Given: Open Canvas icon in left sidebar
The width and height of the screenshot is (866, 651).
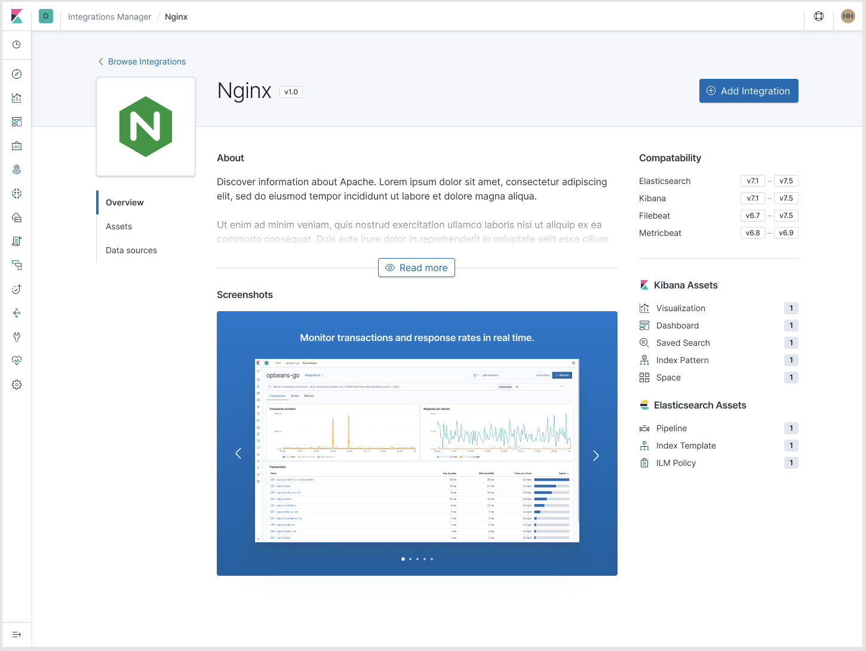Looking at the screenshot, I should (x=17, y=146).
